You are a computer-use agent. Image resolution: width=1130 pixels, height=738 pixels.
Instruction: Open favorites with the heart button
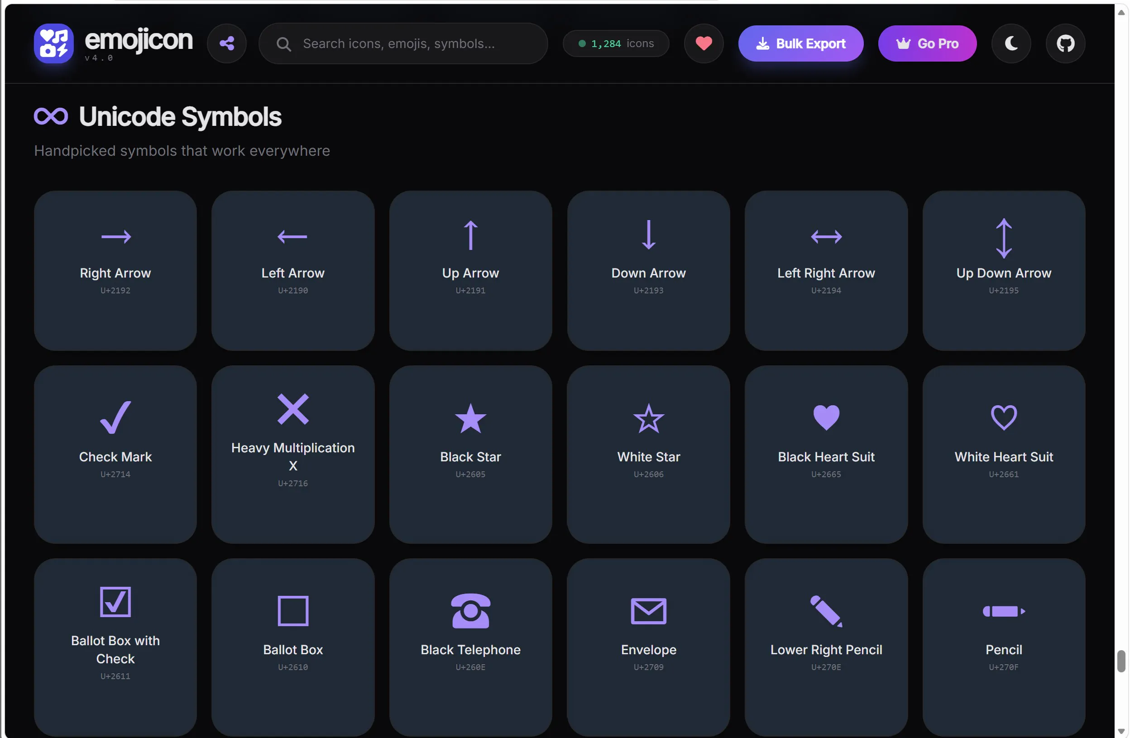pyautogui.click(x=704, y=43)
